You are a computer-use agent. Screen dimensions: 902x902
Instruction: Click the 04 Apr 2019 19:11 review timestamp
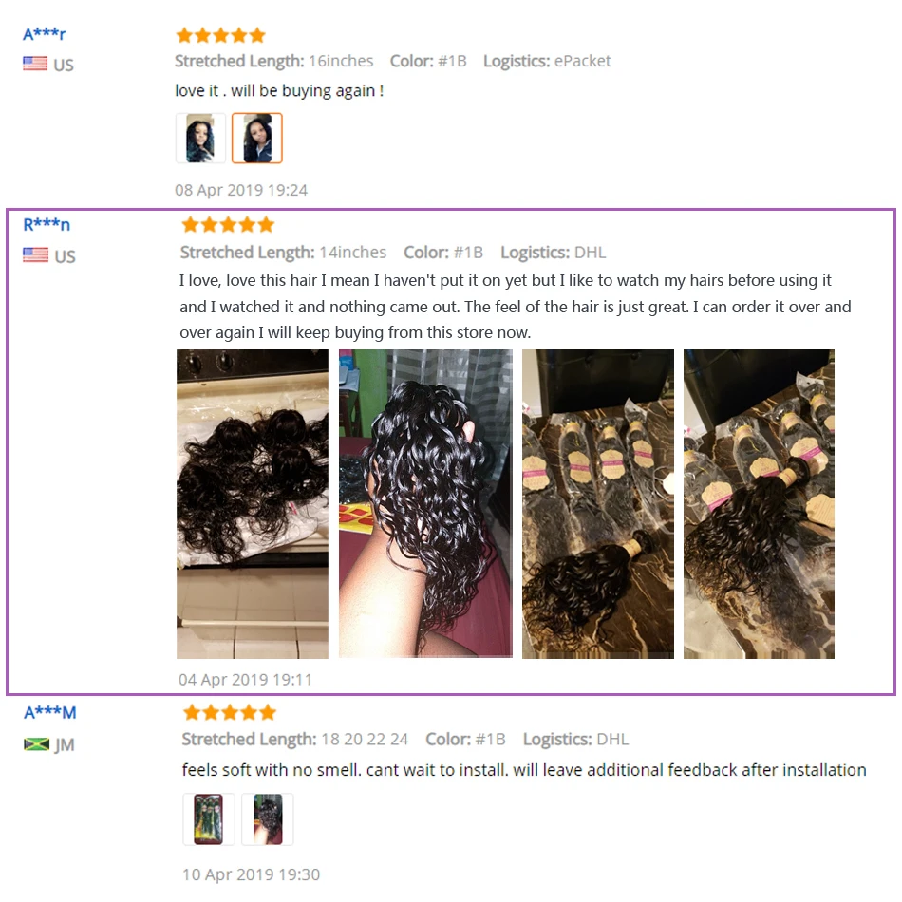click(x=245, y=680)
